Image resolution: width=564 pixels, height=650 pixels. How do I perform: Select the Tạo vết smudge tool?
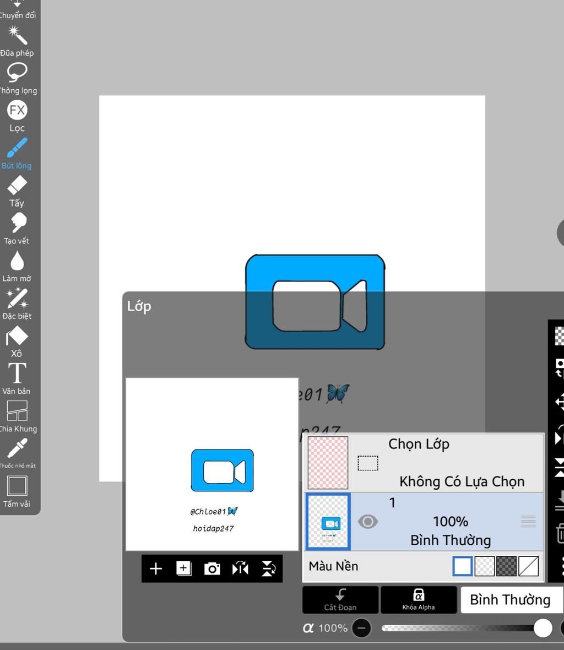pos(17,229)
